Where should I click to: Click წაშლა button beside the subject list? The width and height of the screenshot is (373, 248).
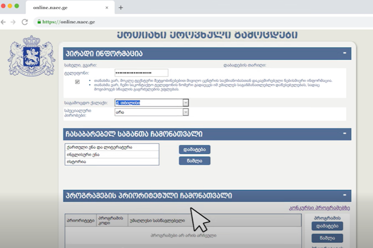click(x=194, y=161)
